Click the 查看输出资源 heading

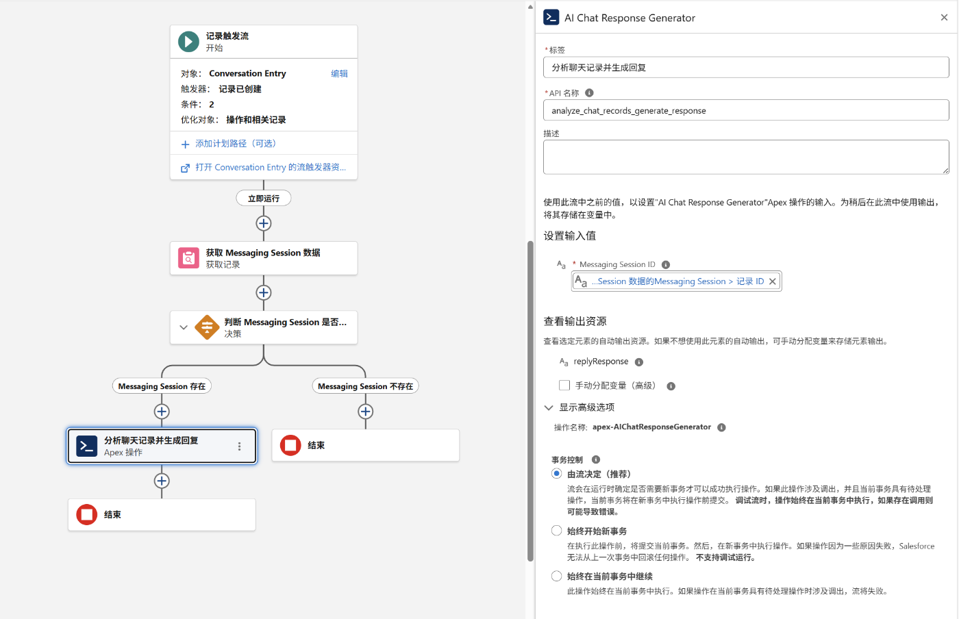coord(575,322)
